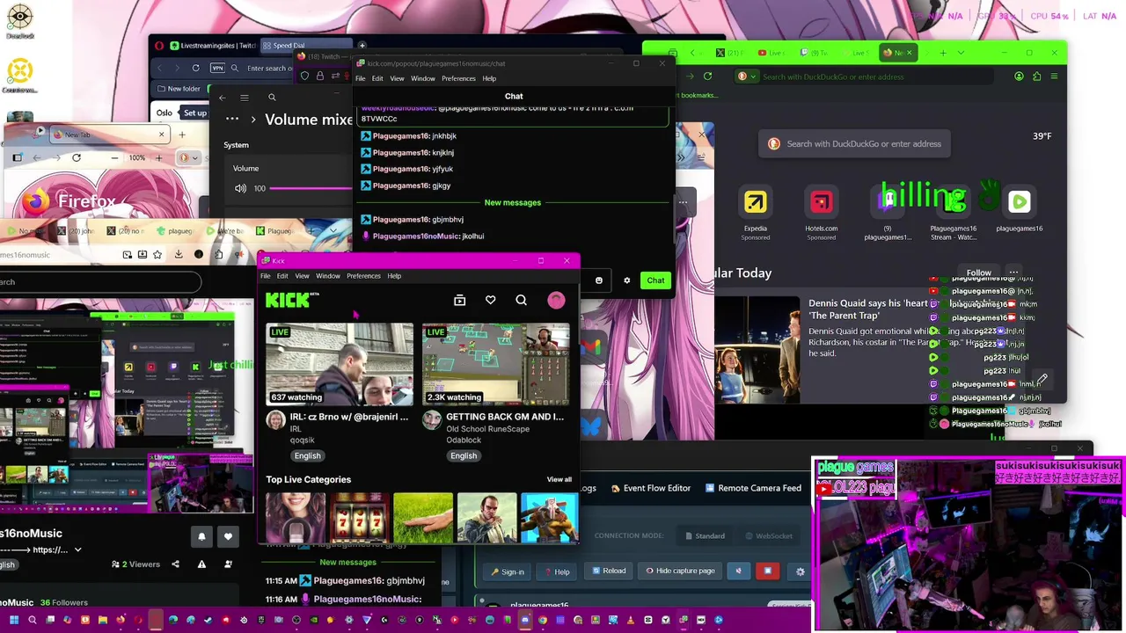Adjust the System Volume slider
The image size is (1126, 633).
click(311, 188)
